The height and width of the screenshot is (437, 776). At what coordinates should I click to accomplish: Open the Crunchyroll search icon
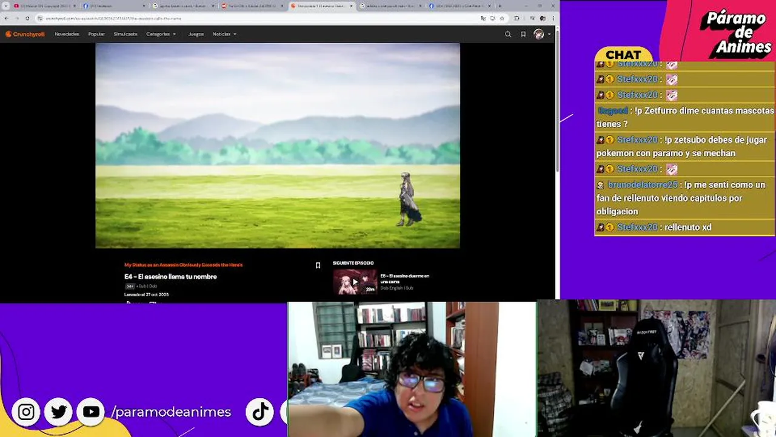508,34
